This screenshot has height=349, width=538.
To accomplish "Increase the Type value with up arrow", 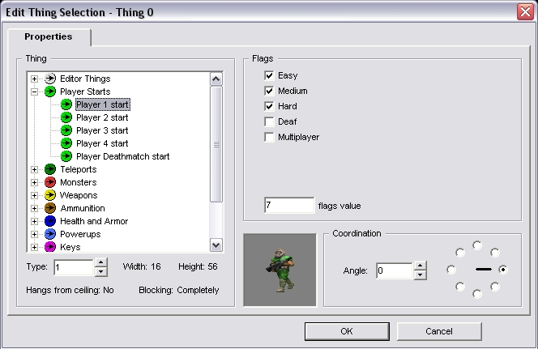I will tap(100, 263).
